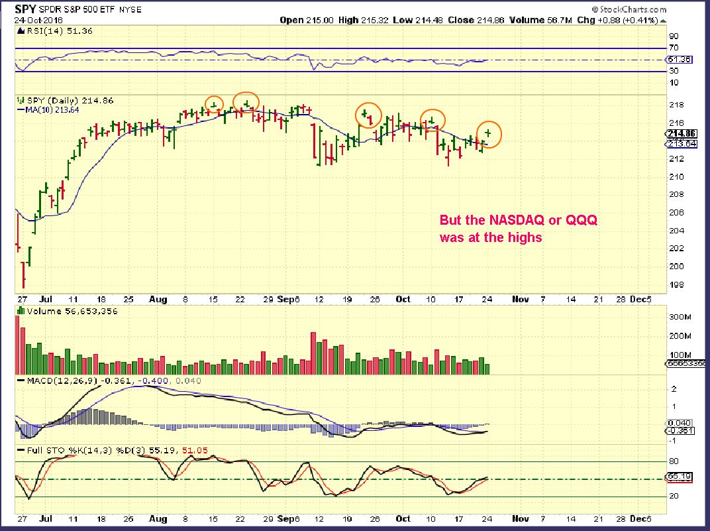Click the Open 215.00 value
The height and width of the screenshot is (531, 710).
pyautogui.click(x=307, y=21)
